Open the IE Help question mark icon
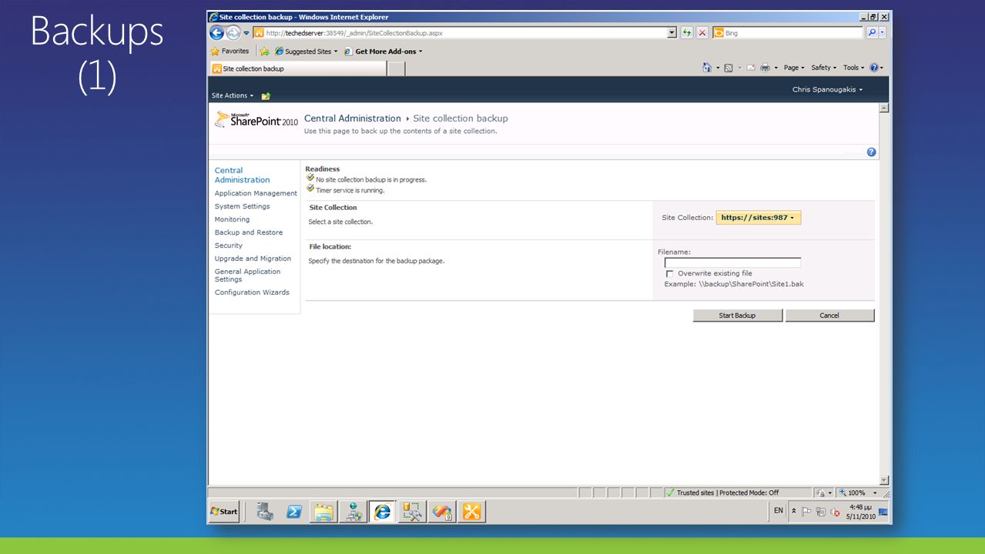Screen dimensions: 985x554 [874, 68]
